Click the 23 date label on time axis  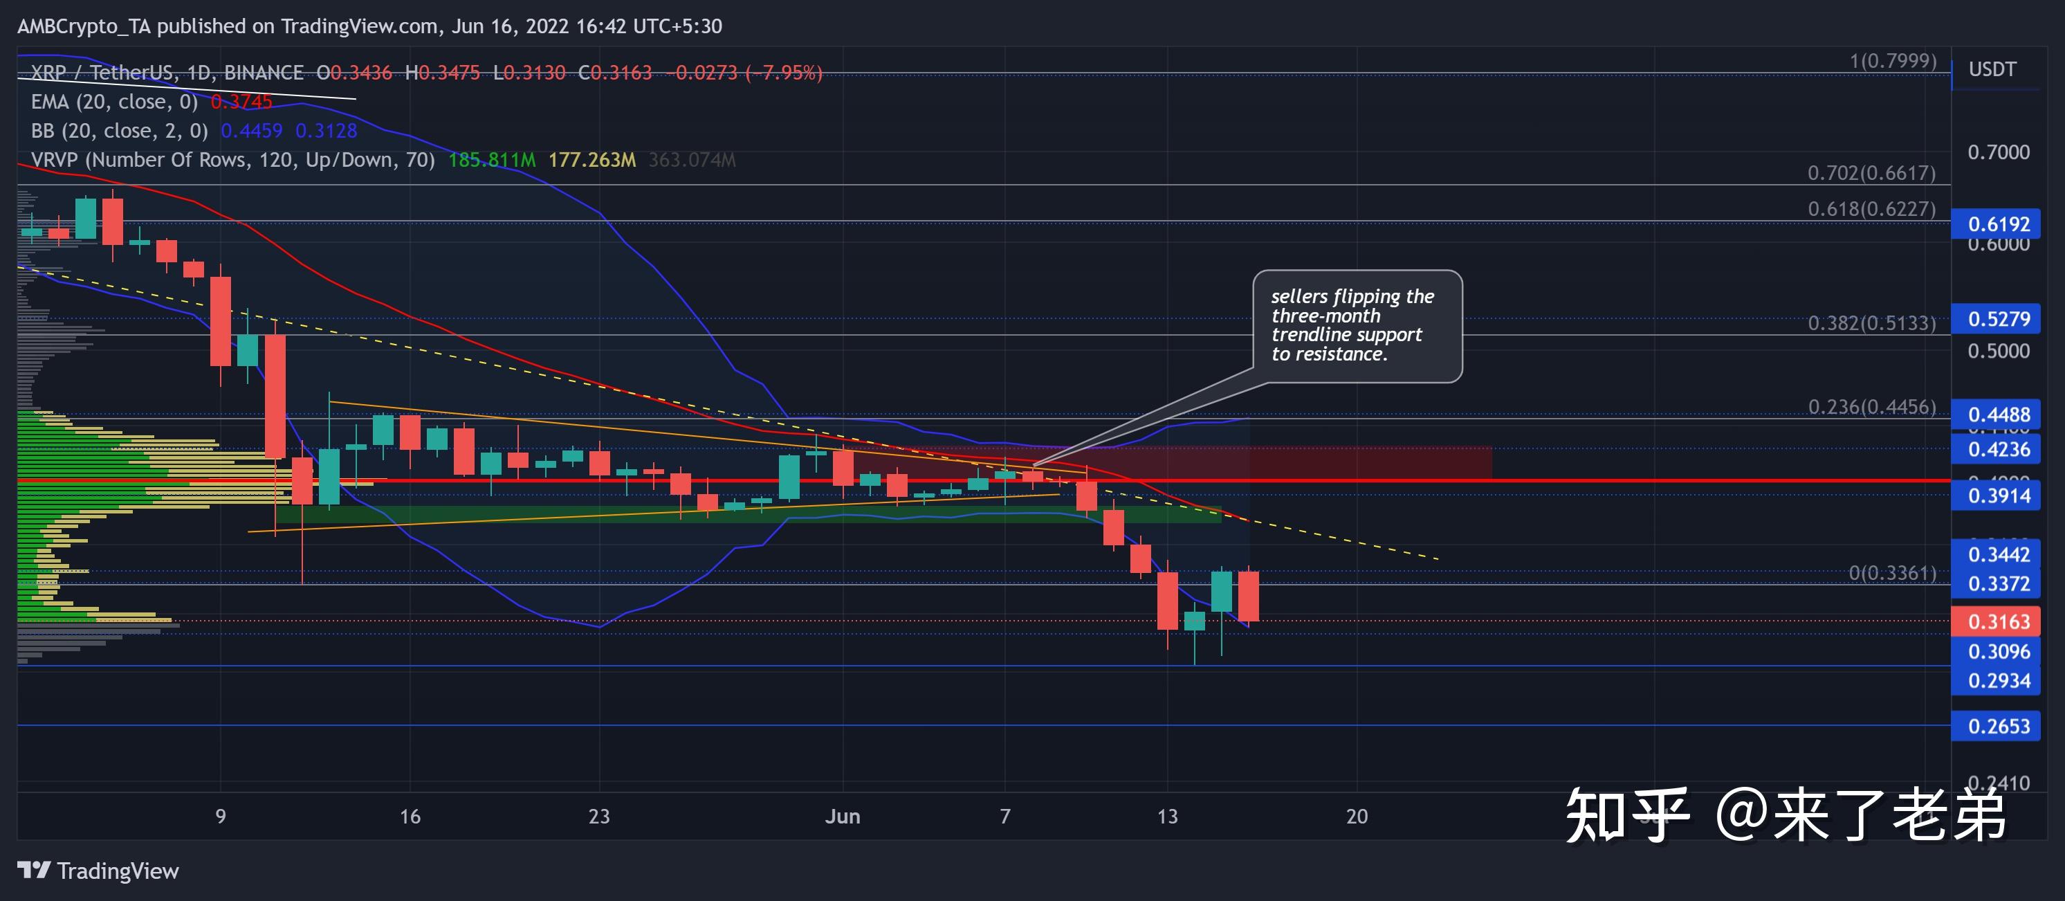[599, 816]
